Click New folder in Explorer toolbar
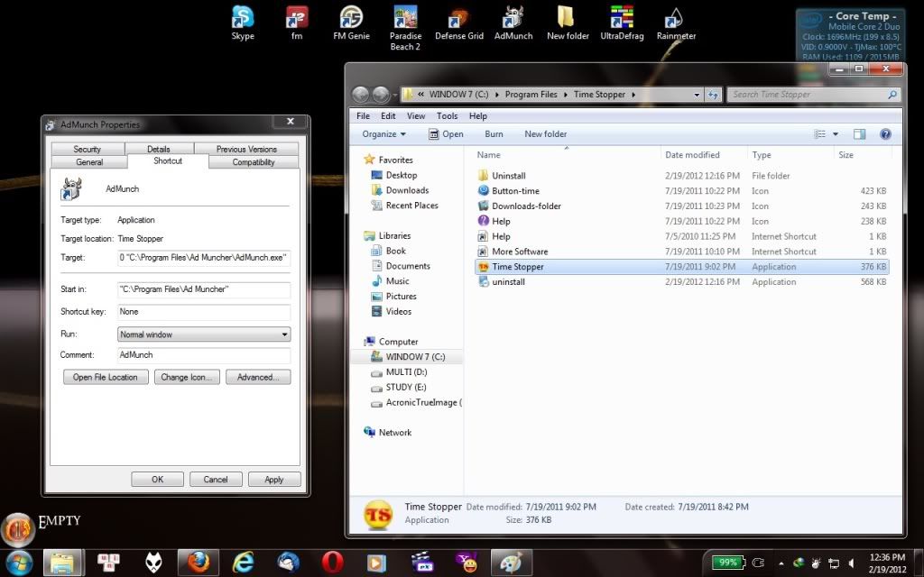Screen dimensions: 924x577 546,134
